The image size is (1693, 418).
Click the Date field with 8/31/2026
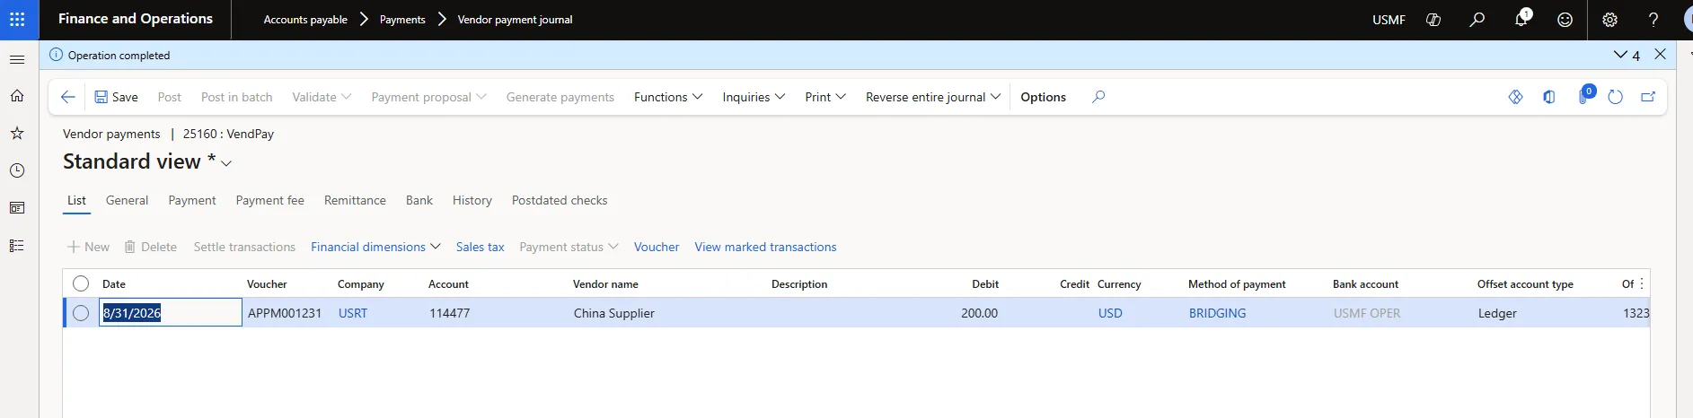click(x=170, y=313)
